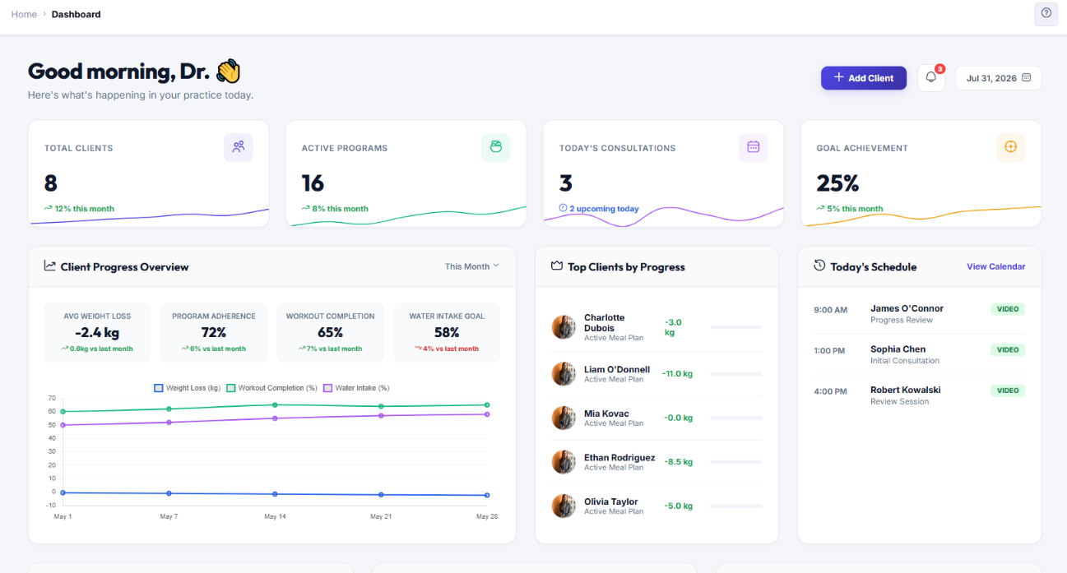The height and width of the screenshot is (573, 1067).
Task: Click the 2 upcoming today text
Action: [x=604, y=209]
